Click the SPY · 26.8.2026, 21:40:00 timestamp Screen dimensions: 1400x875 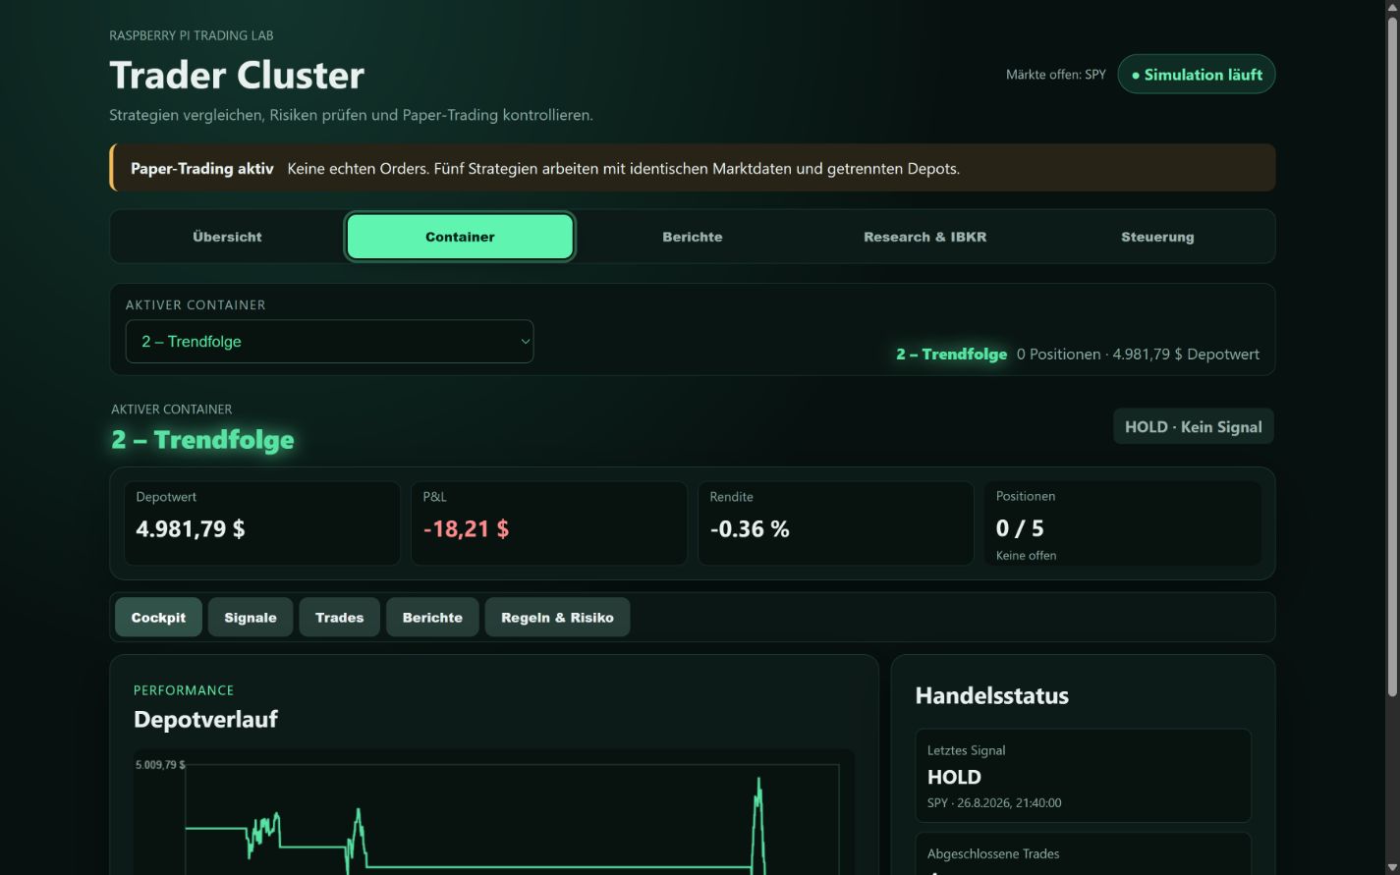click(x=994, y=803)
